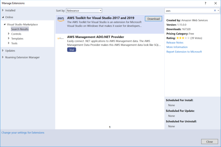Click the Scheduled For Update heading
The height and width of the screenshot is (147, 221).
pyautogui.click(x=180, y=111)
